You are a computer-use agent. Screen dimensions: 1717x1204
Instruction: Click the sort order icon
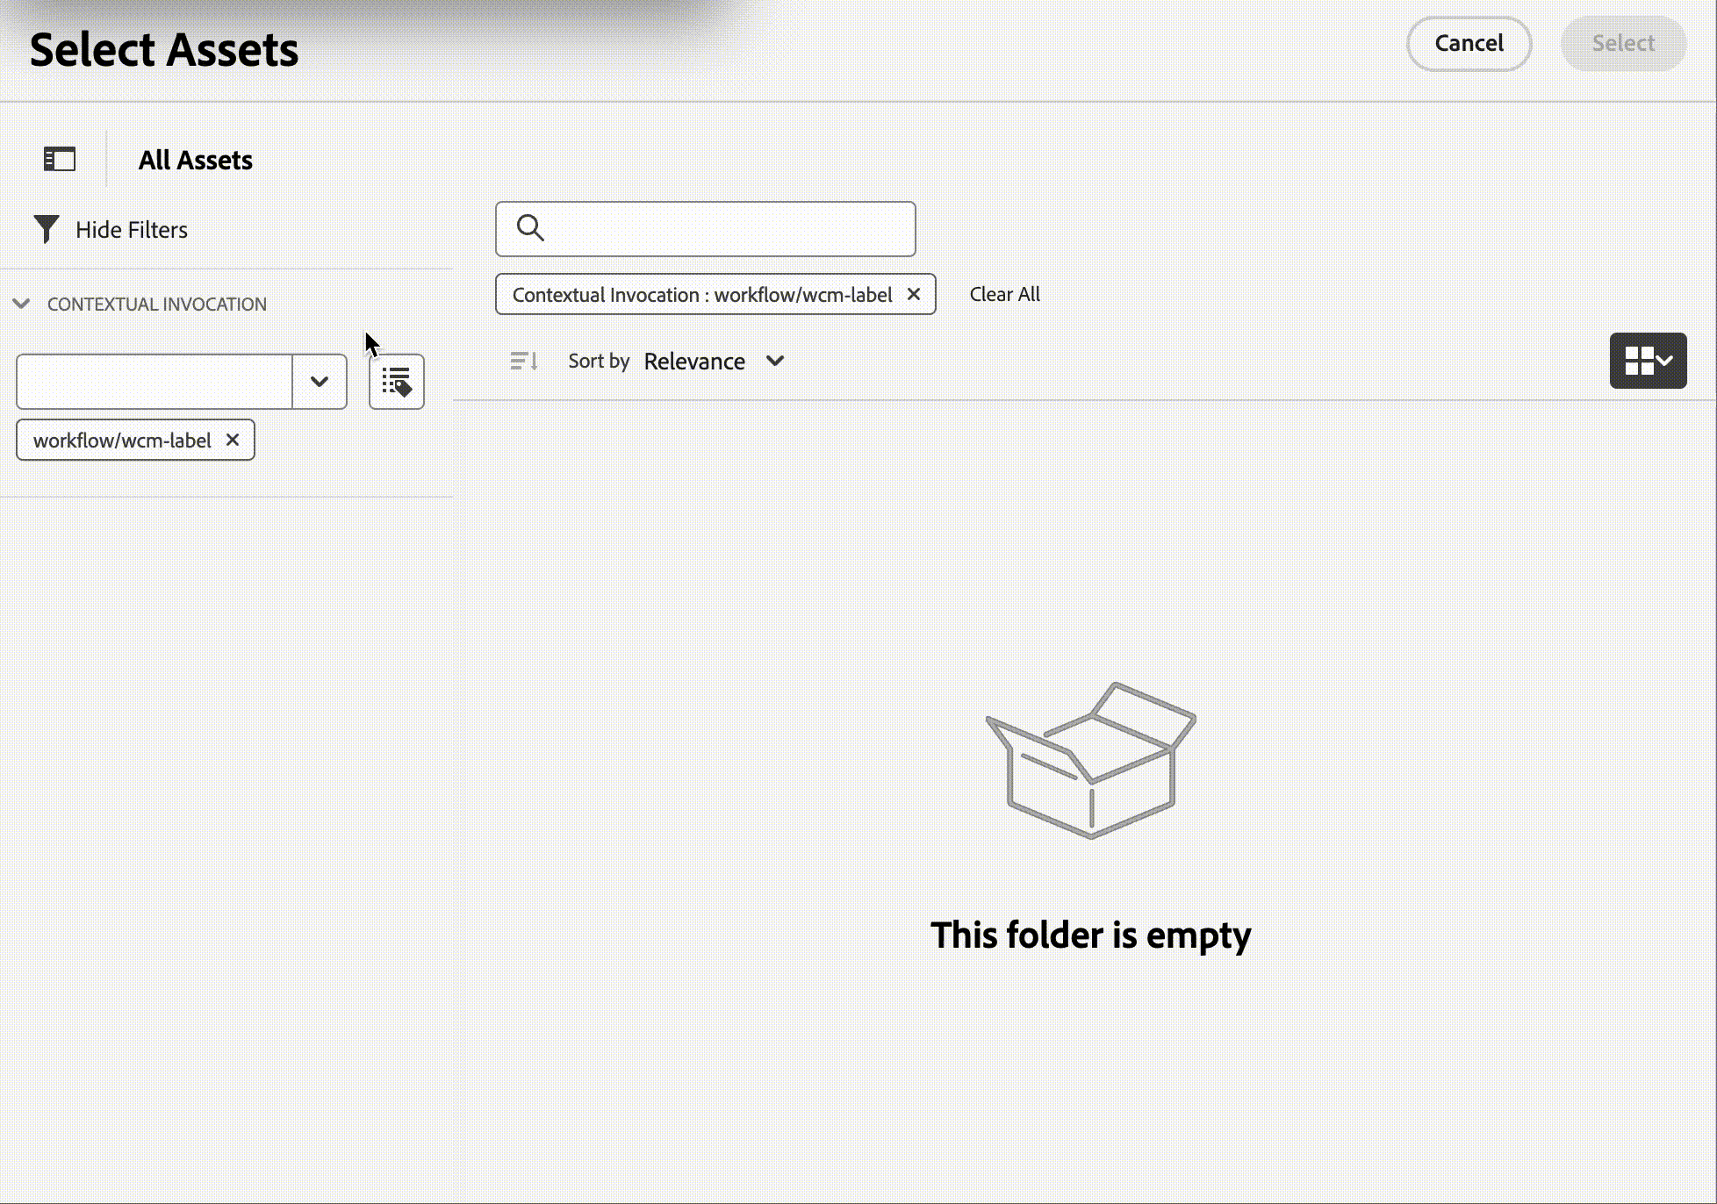(523, 362)
